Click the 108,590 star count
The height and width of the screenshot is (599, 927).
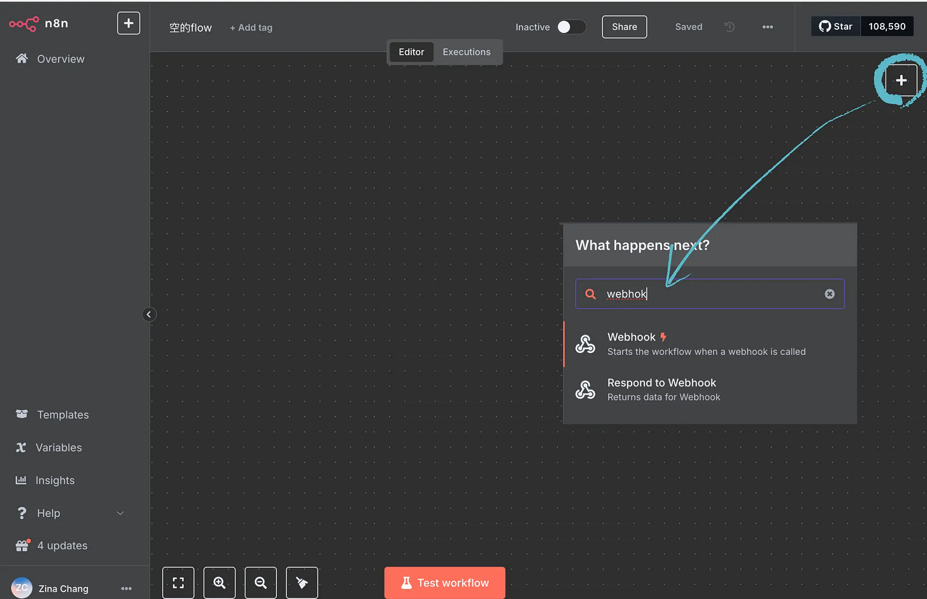tap(888, 26)
